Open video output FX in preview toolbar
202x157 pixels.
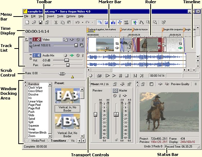point(160,84)
